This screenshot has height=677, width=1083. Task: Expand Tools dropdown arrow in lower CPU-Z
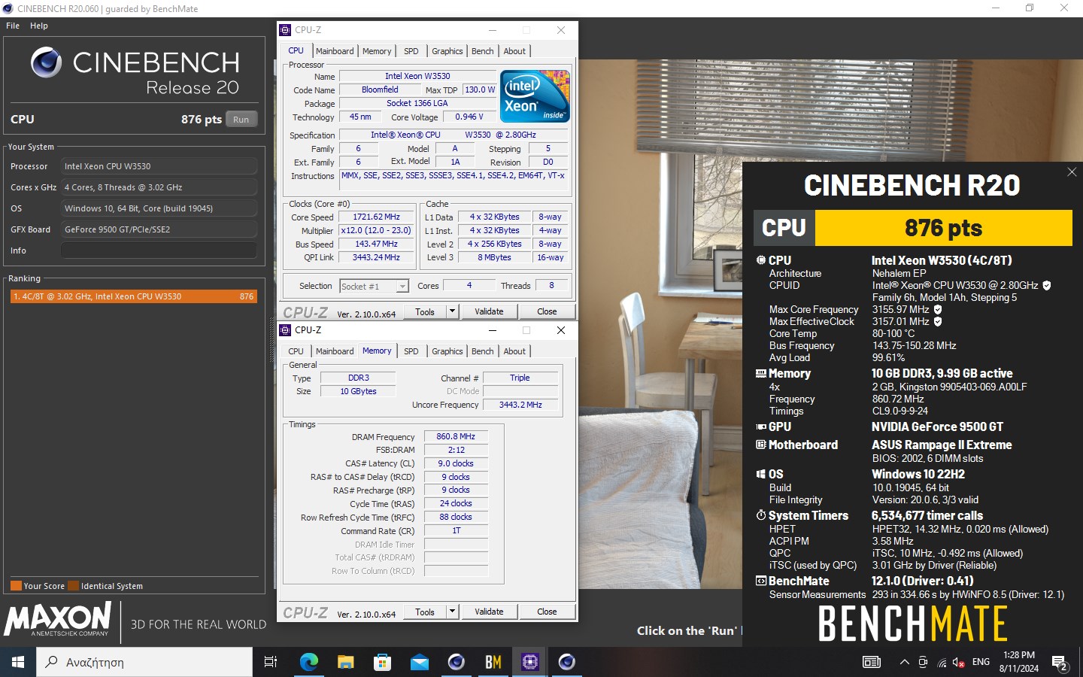click(x=452, y=612)
